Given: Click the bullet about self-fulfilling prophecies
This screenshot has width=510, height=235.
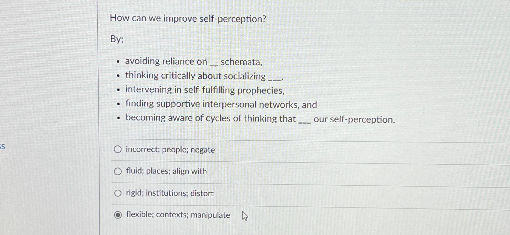Looking at the screenshot, I should point(204,90).
